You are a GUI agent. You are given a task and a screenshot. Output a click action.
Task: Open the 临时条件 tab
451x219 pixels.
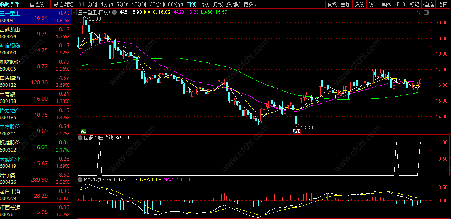(11, 4)
